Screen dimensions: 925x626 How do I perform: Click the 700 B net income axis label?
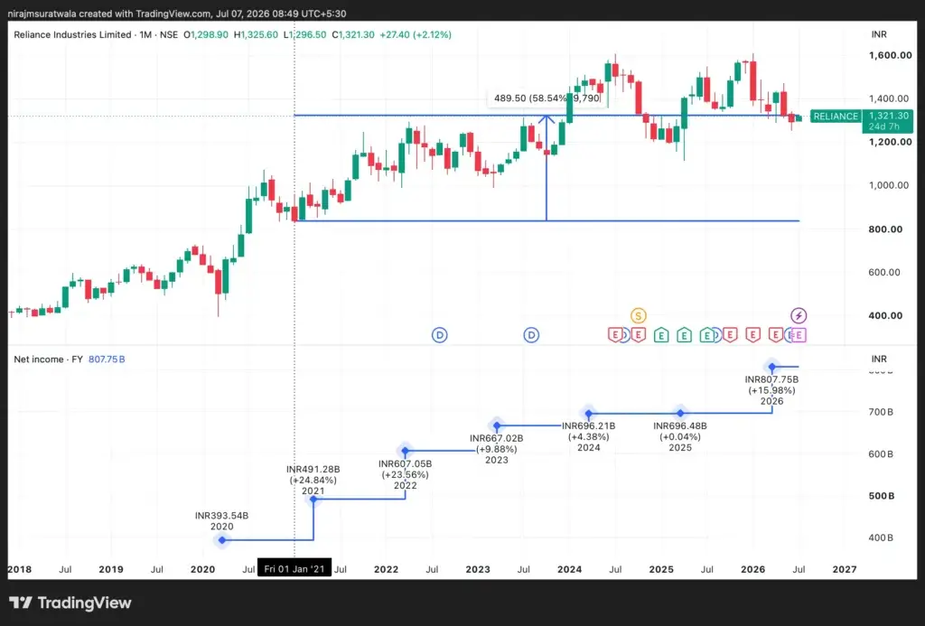click(882, 412)
